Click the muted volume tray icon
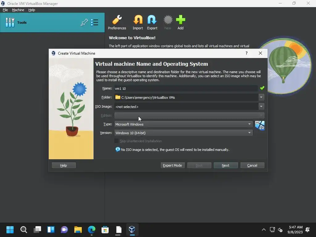The width and height of the screenshot is (316, 237). [x=280, y=230]
